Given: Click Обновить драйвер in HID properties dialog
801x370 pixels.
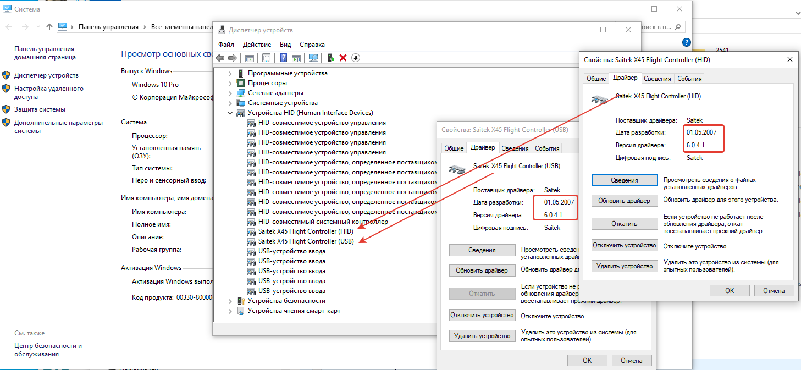Looking at the screenshot, I should coord(625,201).
